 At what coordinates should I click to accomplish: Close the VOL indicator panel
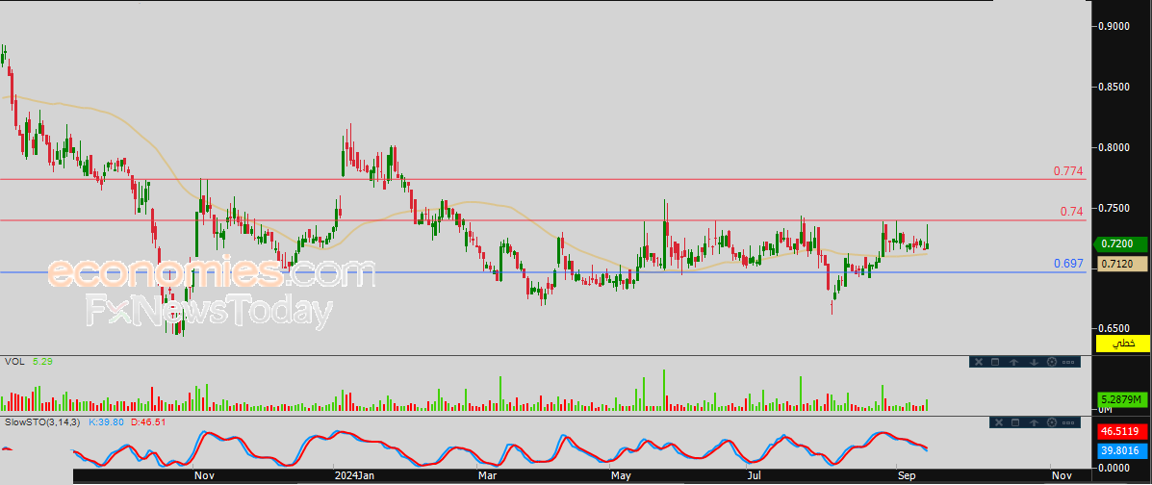point(979,362)
